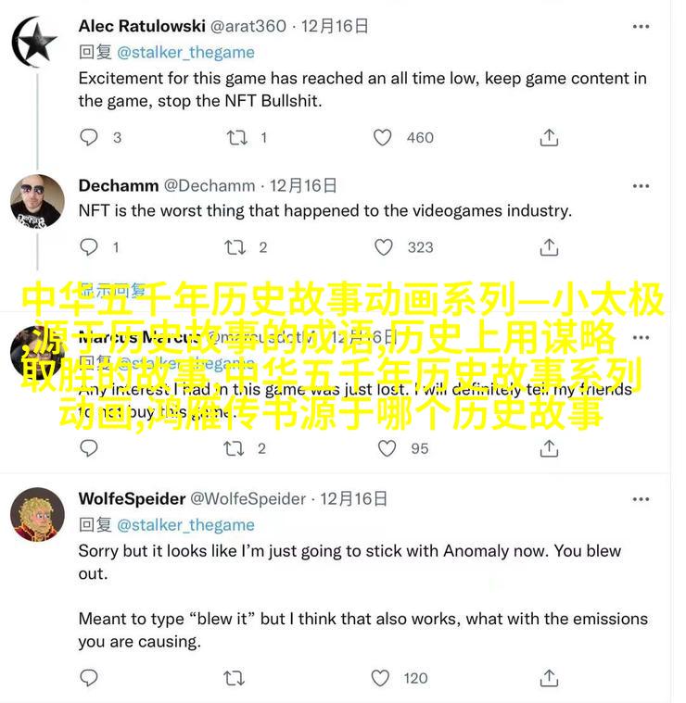This screenshot has width=686, height=703.
Task: Retweet Marcus's tweet with 2 retweets
Action: [234, 448]
